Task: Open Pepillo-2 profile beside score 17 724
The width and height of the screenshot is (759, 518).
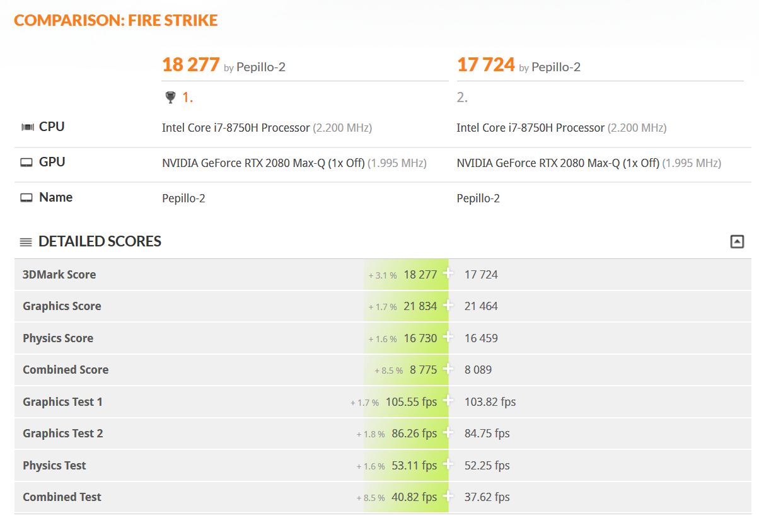Action: pos(556,67)
